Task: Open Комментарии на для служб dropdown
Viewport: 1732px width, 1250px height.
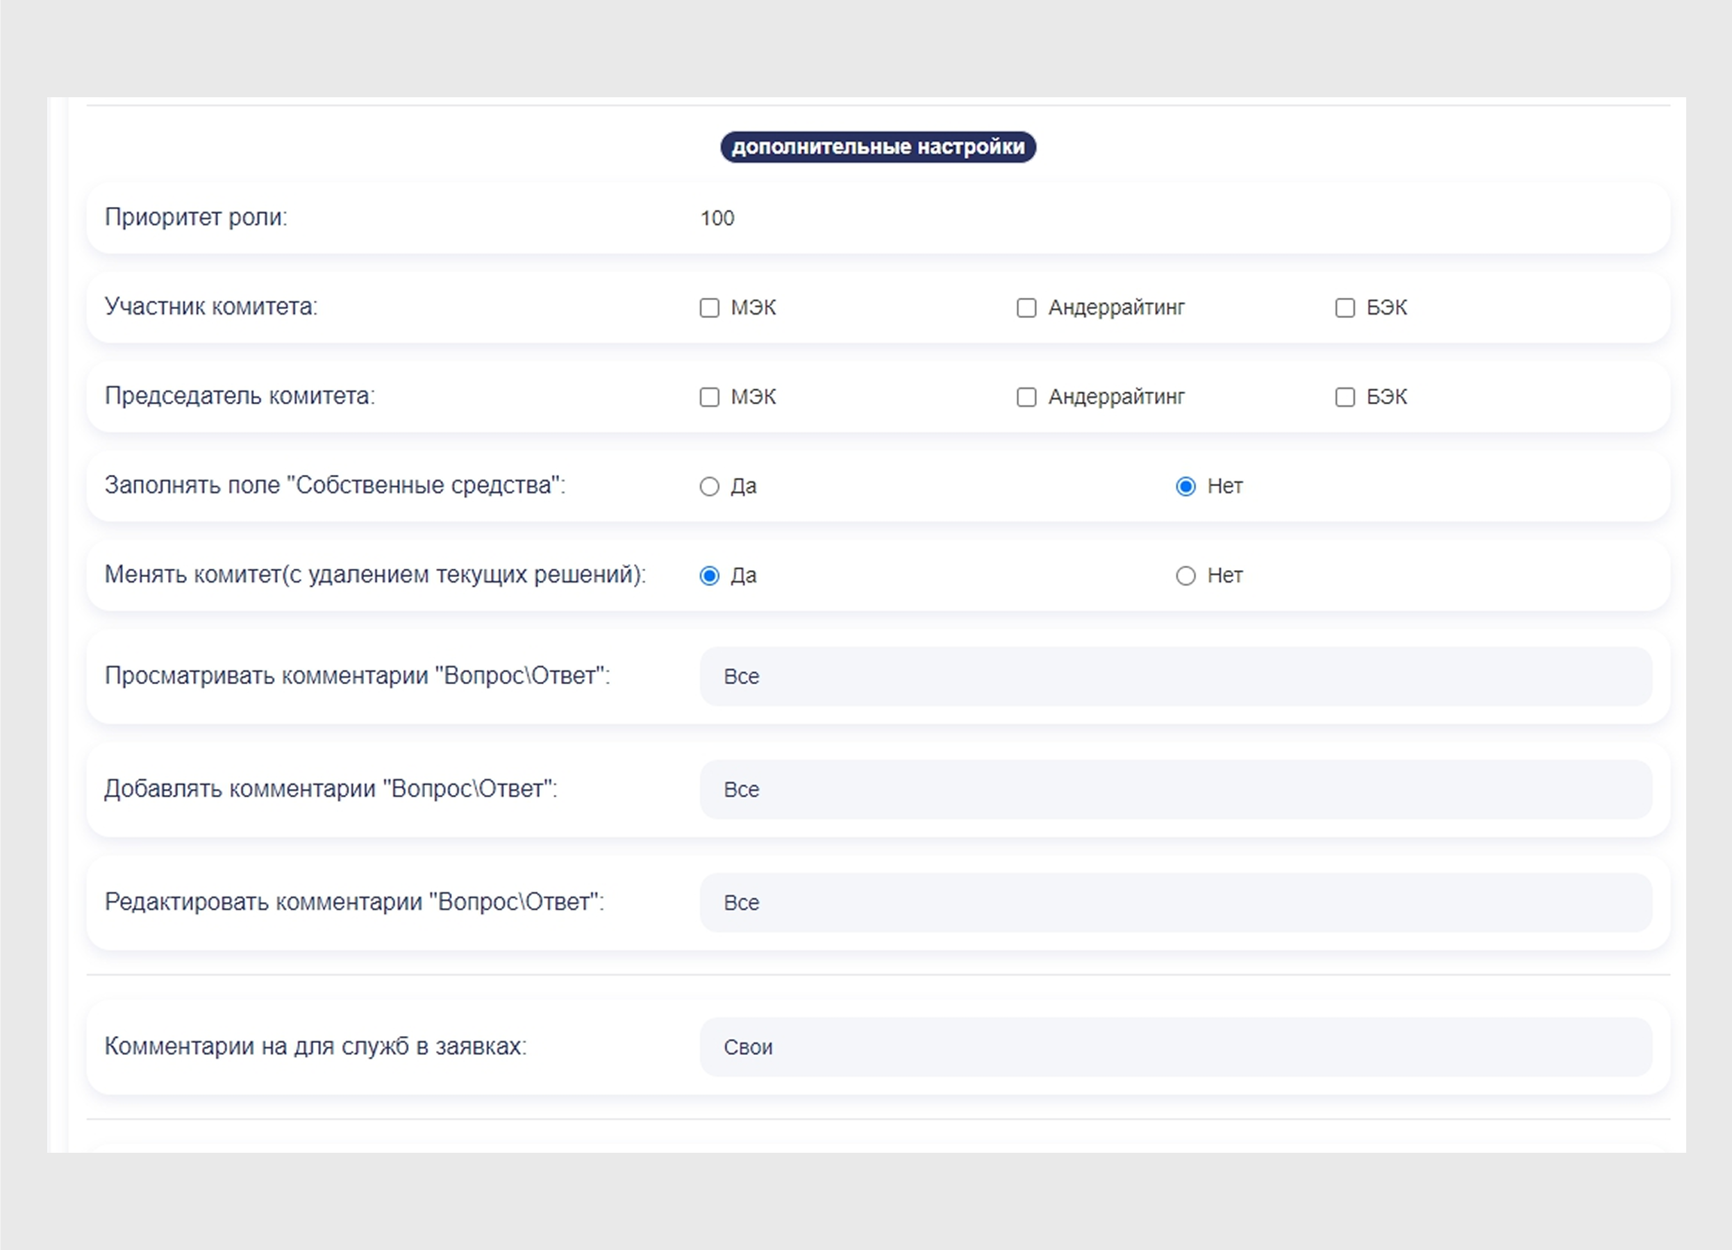Action: tap(1176, 1047)
